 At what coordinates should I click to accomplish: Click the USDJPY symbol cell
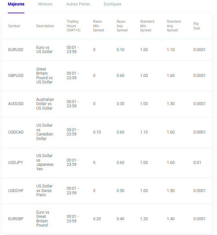click(16, 163)
